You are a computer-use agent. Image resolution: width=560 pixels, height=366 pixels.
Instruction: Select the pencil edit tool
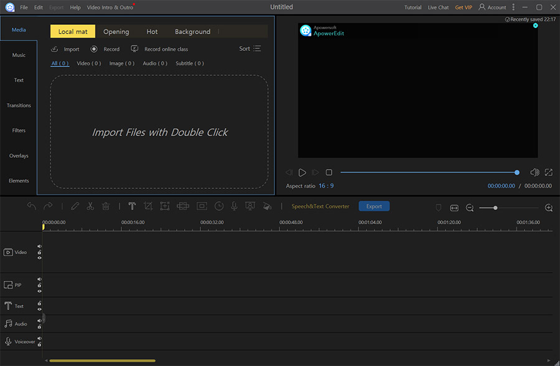[75, 206]
